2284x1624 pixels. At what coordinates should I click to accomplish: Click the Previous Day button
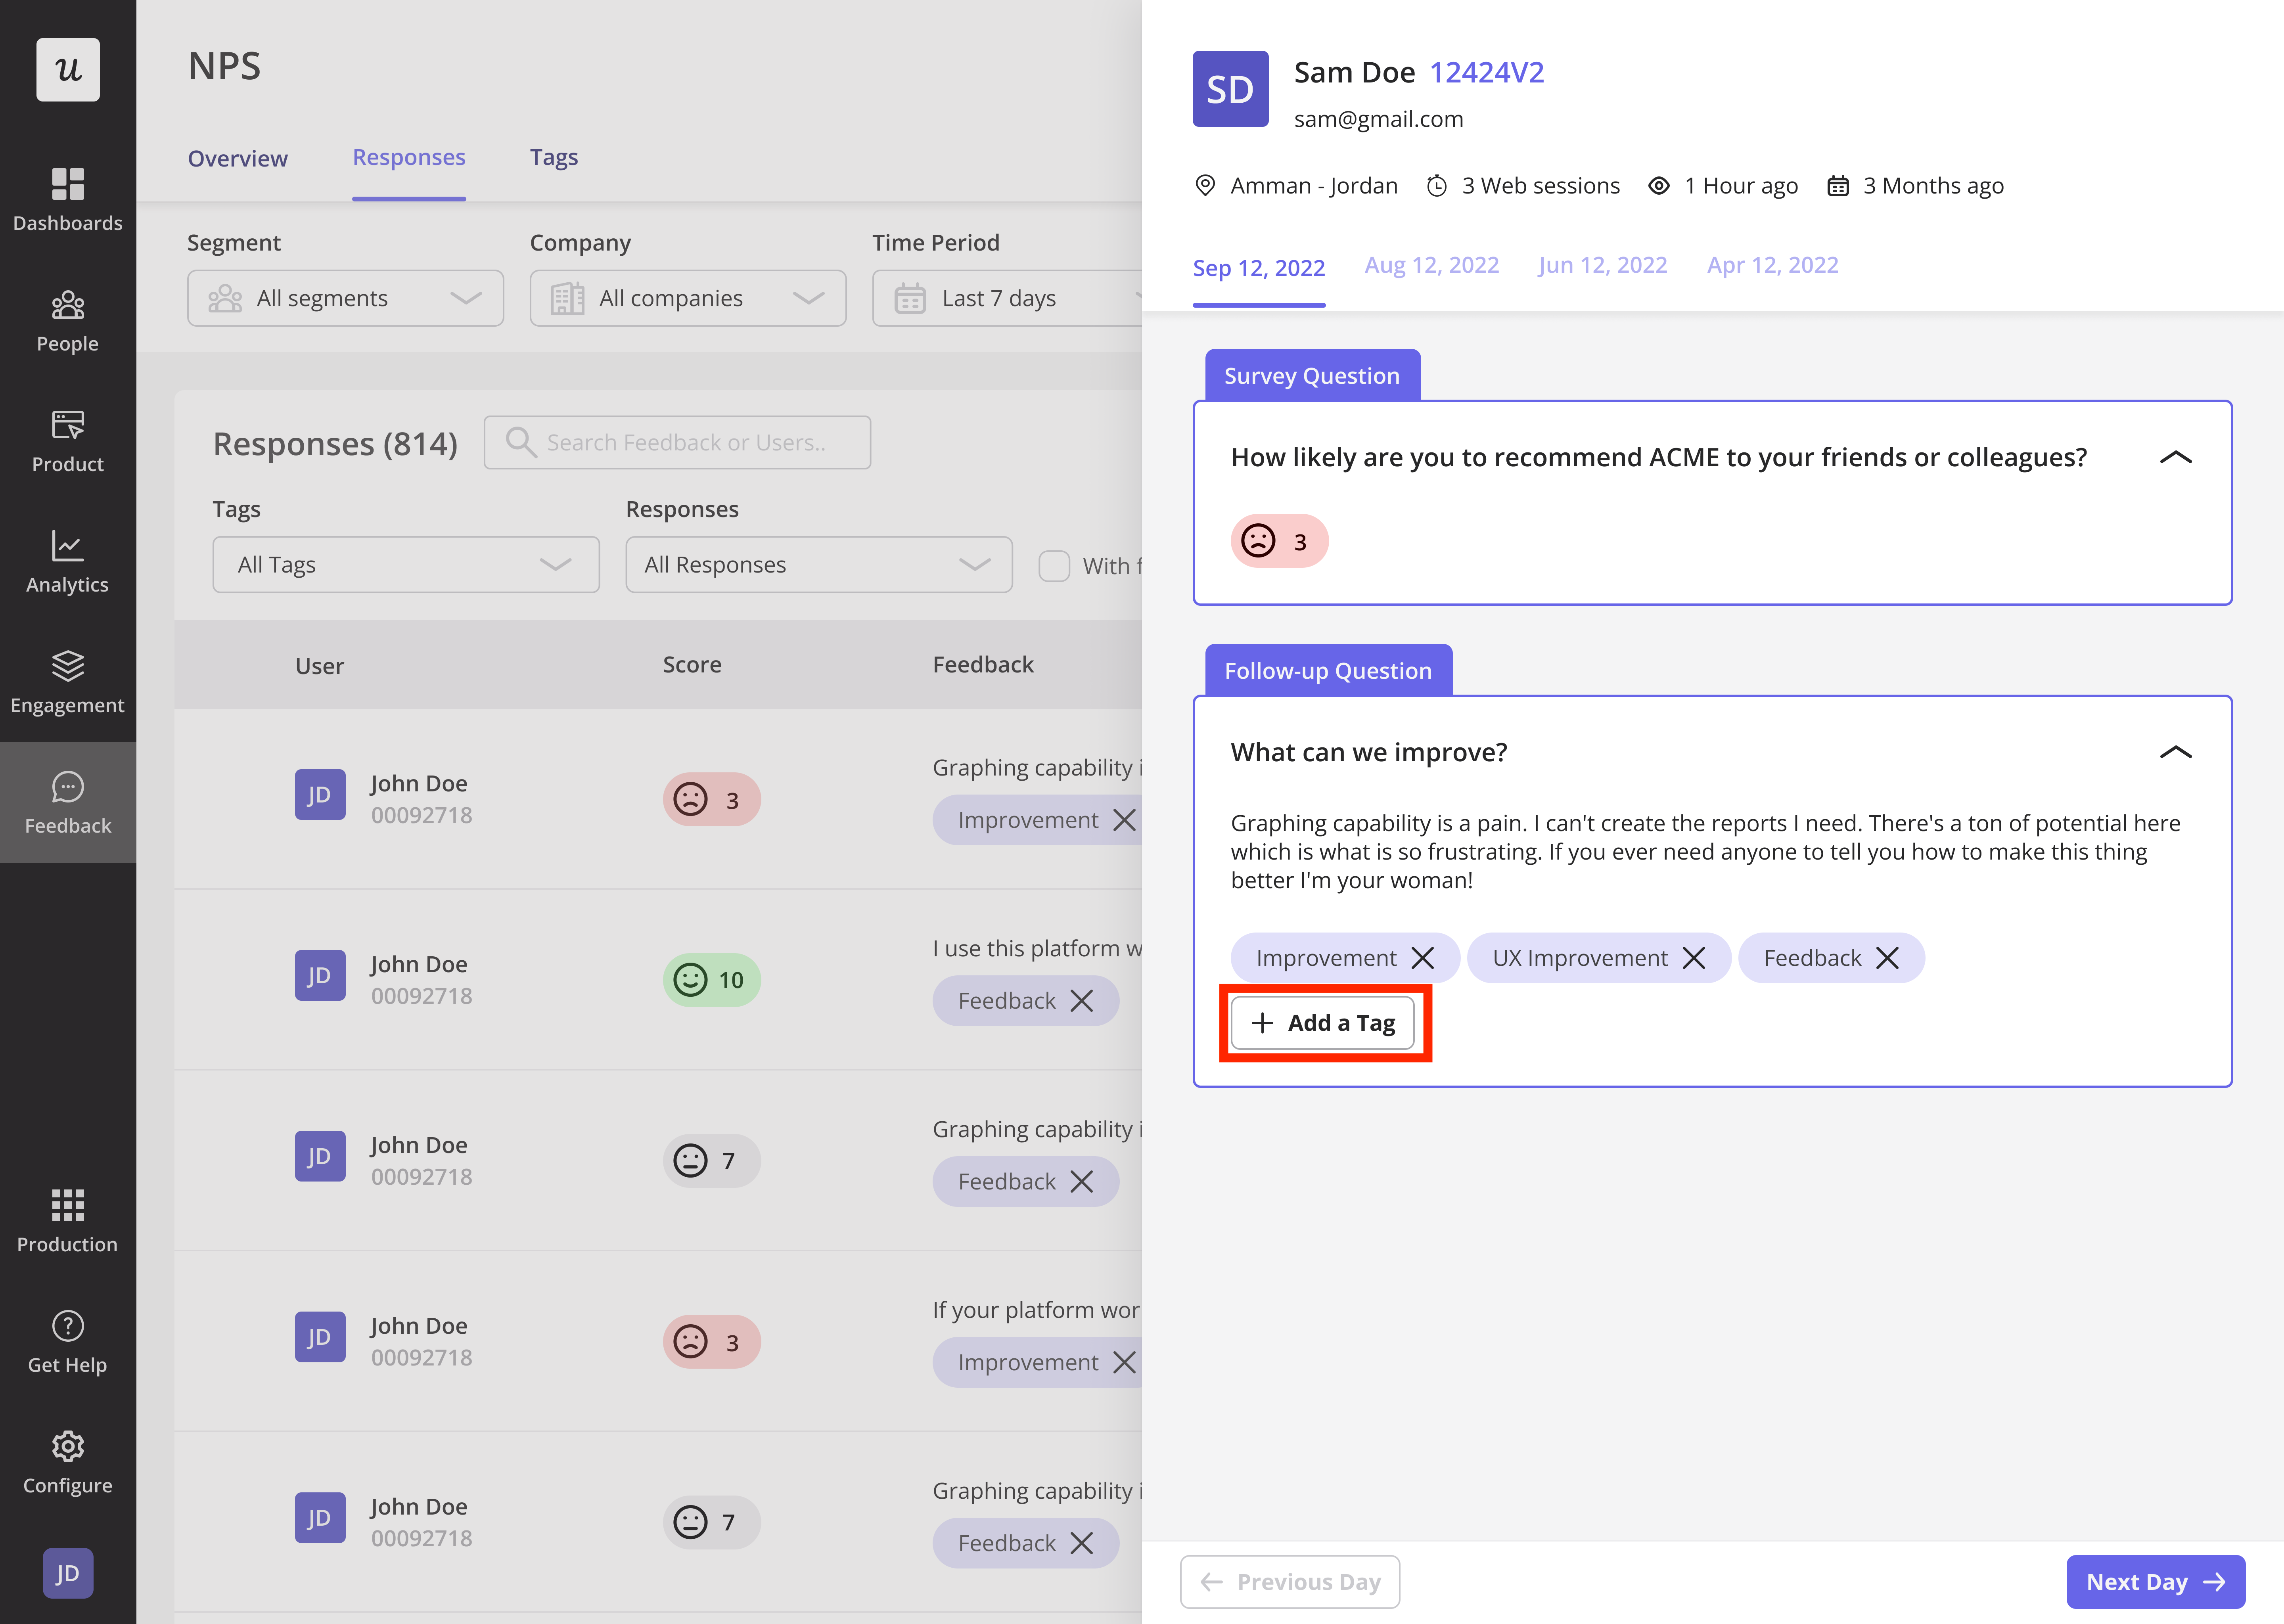tap(1290, 1582)
